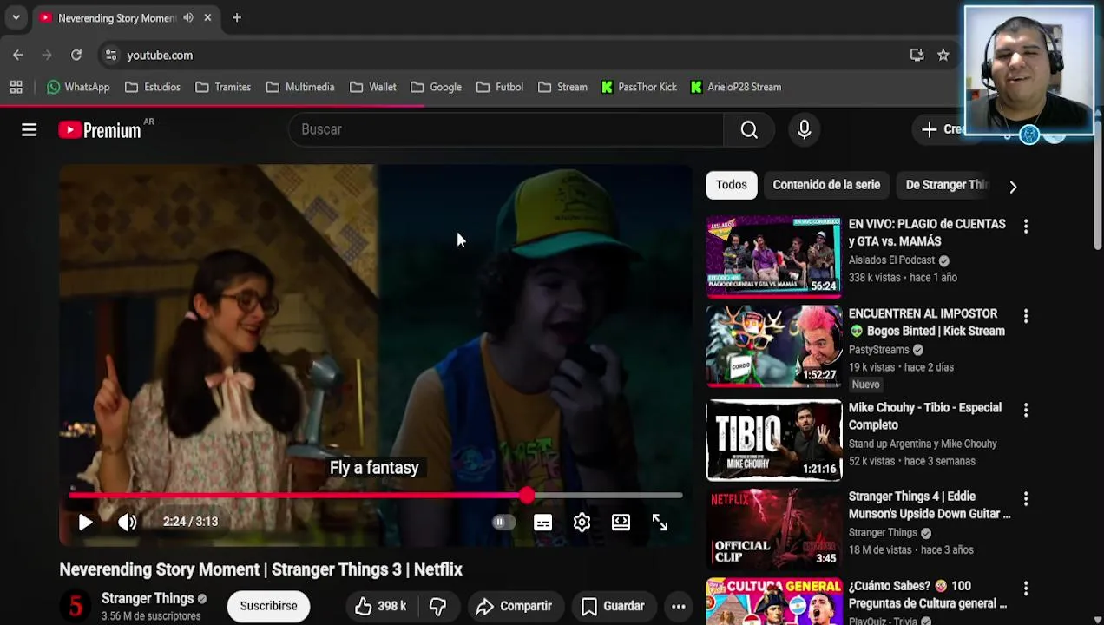
Task: Open Aislados El Podcast channel link
Action: pyautogui.click(x=891, y=260)
